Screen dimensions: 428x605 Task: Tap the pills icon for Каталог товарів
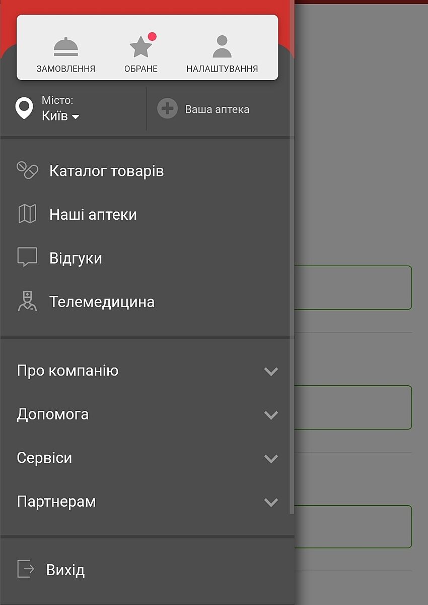28,170
